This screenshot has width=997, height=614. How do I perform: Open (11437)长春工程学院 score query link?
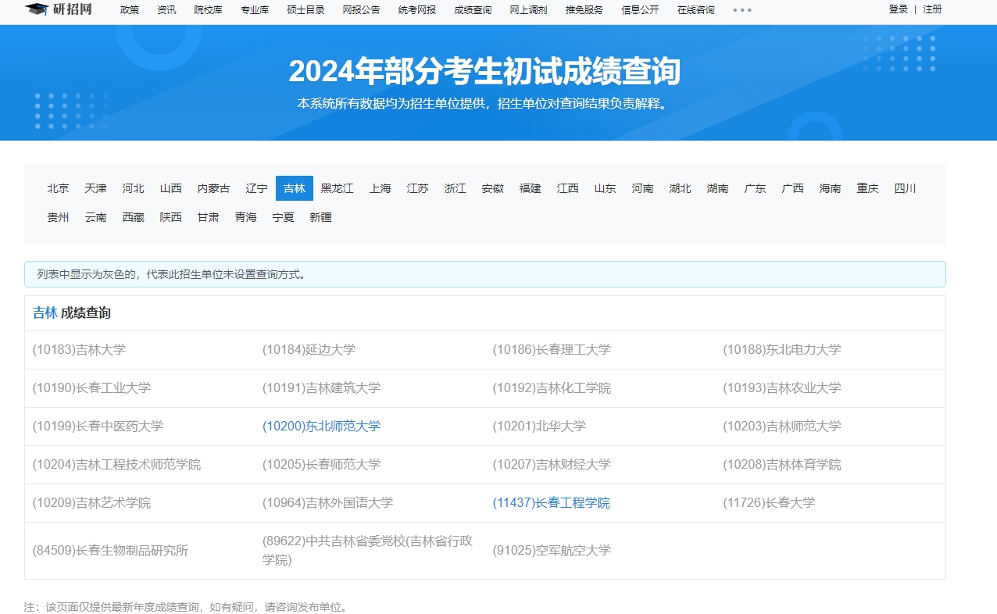(x=551, y=503)
